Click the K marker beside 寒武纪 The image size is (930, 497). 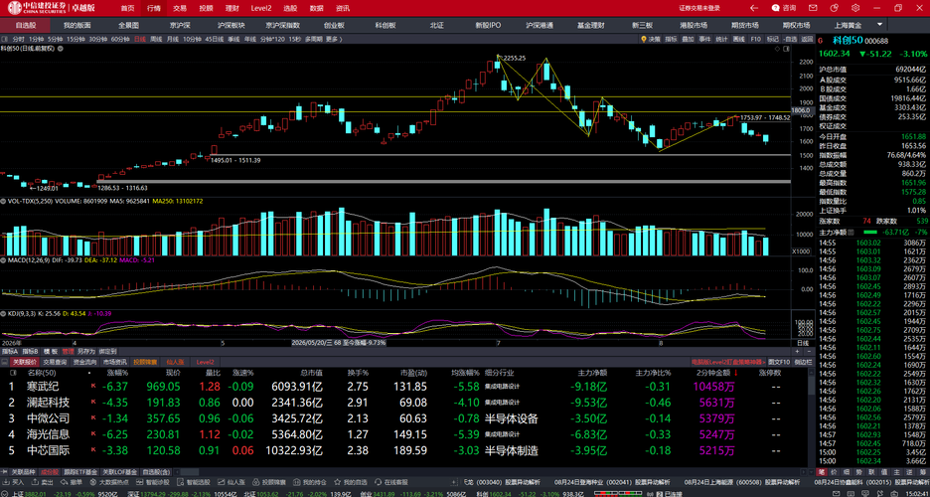pyautogui.click(x=93, y=387)
